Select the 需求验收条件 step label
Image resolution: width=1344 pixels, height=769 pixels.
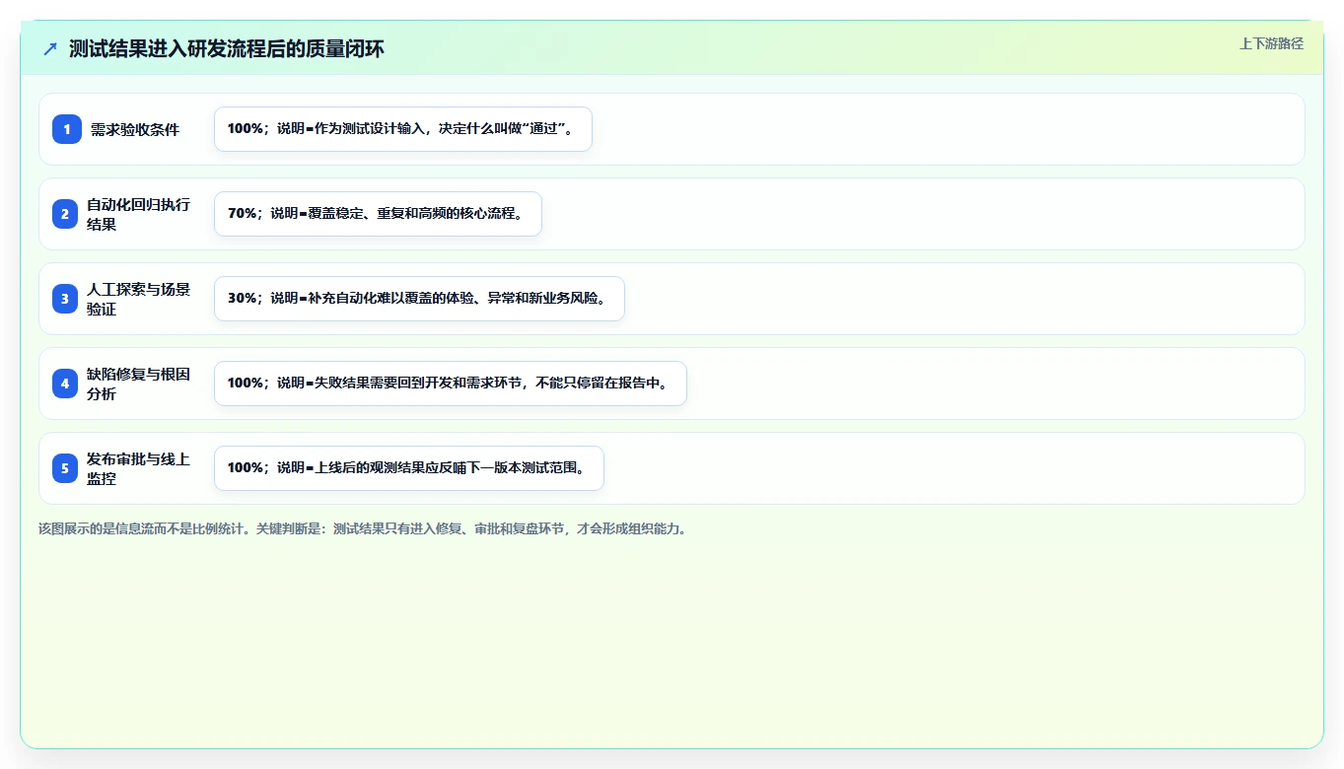pos(135,129)
